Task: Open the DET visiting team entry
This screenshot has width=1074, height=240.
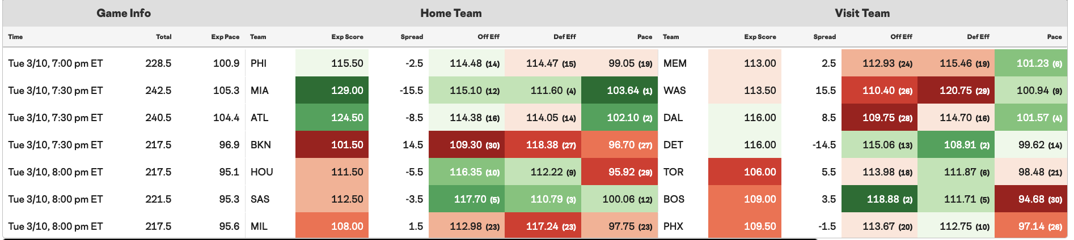Action: coord(673,145)
